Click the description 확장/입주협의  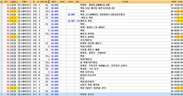pyautogui.click(x=87, y=82)
